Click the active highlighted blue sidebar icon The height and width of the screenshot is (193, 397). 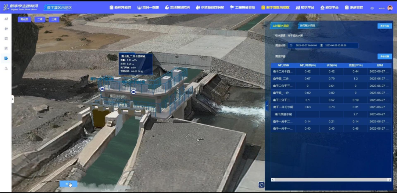6,58
